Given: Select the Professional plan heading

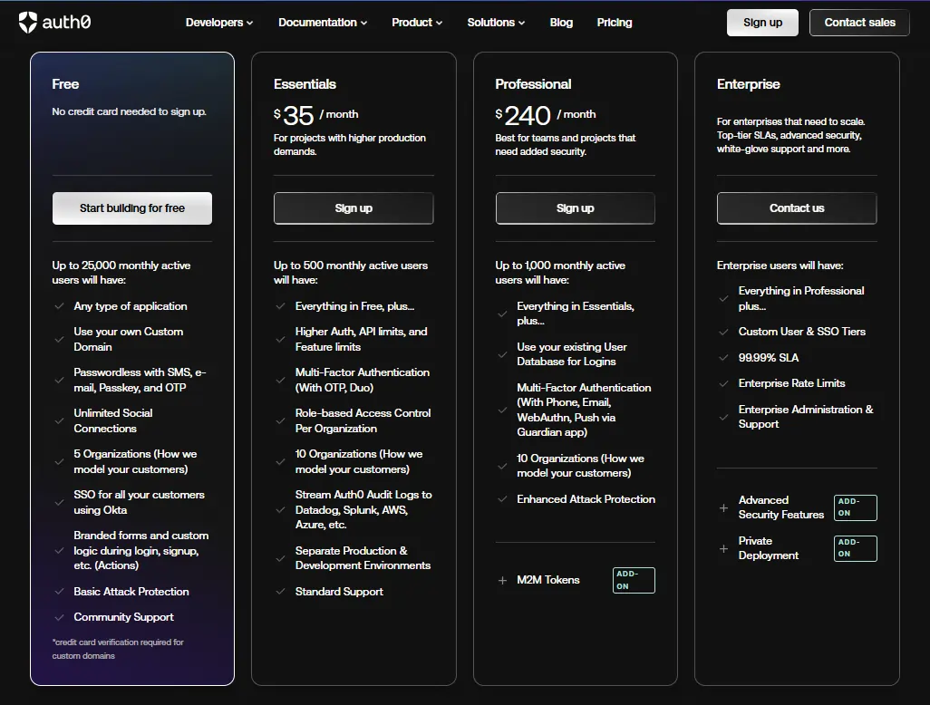Looking at the screenshot, I should point(533,84).
